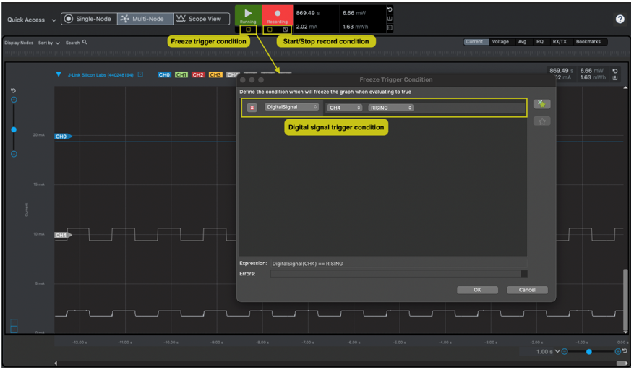The height and width of the screenshot is (370, 634).
Task: Collapse the J-Link Silicon Labs node triangle
Action: click(x=59, y=74)
